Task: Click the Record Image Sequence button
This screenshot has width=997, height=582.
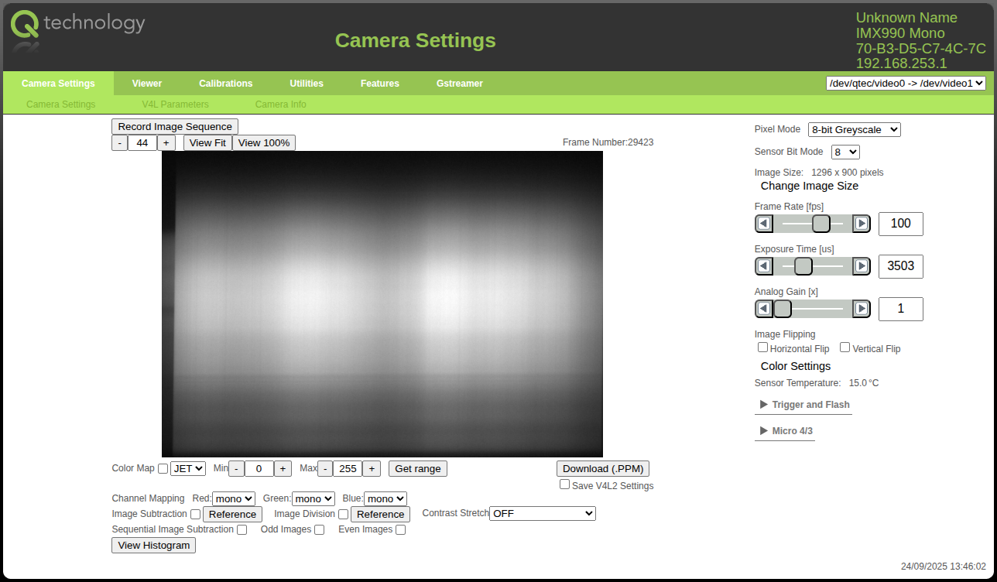Action: pos(175,126)
